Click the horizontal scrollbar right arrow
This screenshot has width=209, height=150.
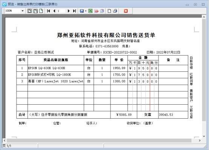coord(200,141)
